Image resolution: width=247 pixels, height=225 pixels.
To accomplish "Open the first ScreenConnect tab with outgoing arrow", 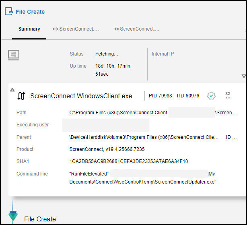I will (76, 29).
